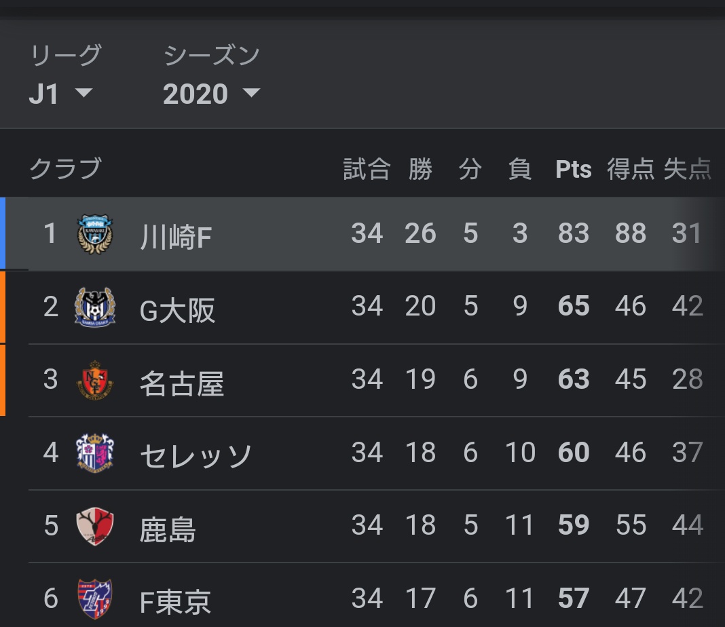The image size is (725, 627).
Task: Click the Gamba Osaka club crest
Action: point(95,307)
